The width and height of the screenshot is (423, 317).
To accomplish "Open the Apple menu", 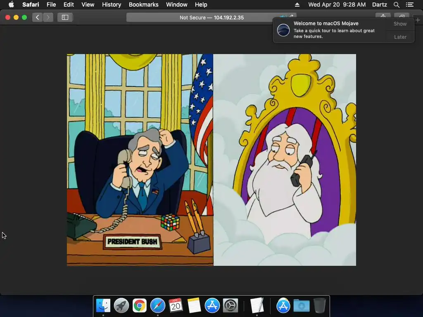I will coord(11,5).
